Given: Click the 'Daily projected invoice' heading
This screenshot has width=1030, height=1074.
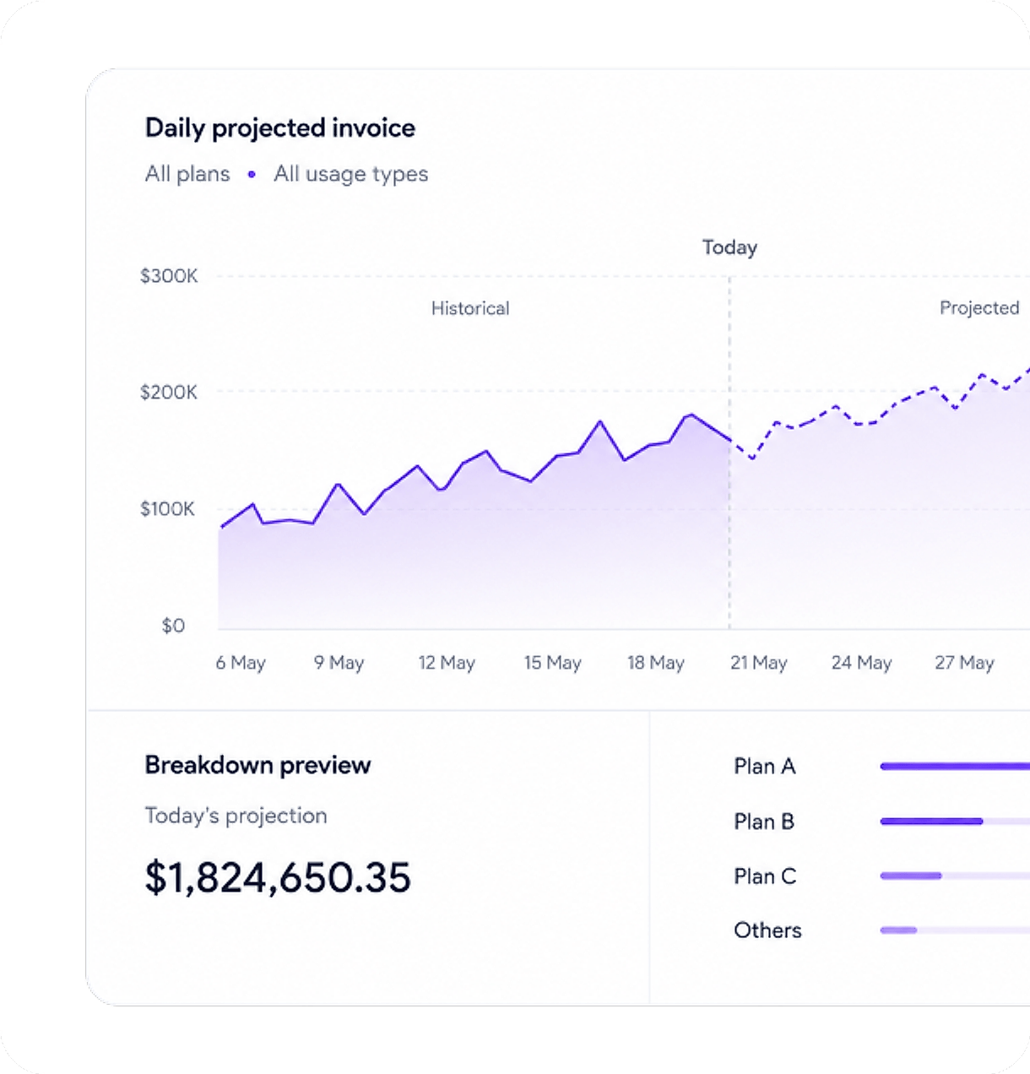Looking at the screenshot, I should pos(280,128).
